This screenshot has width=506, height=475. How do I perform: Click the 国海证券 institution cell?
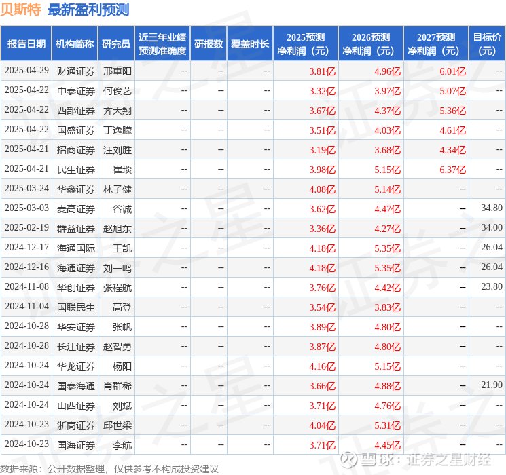tap(76, 445)
